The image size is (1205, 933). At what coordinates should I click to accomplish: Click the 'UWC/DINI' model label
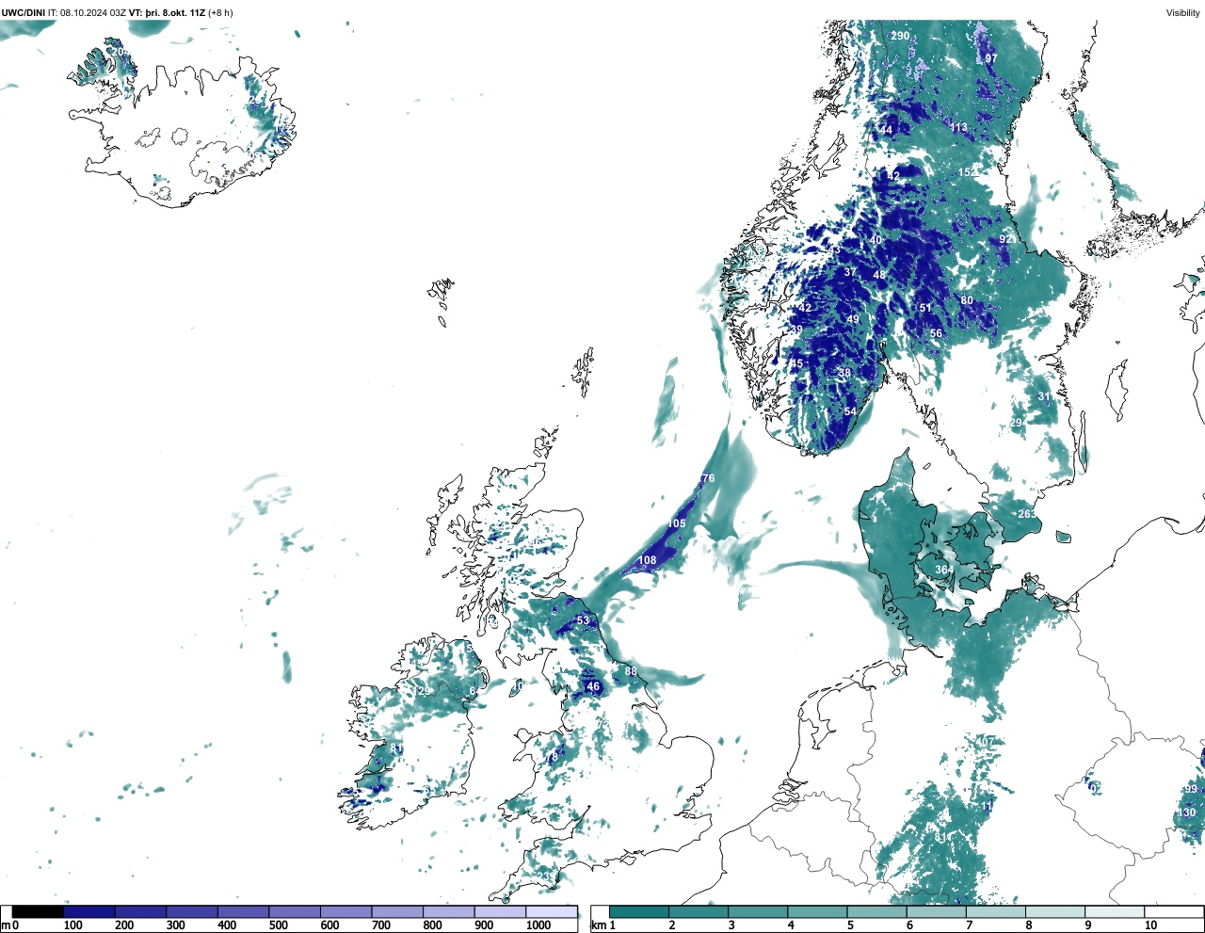(24, 12)
